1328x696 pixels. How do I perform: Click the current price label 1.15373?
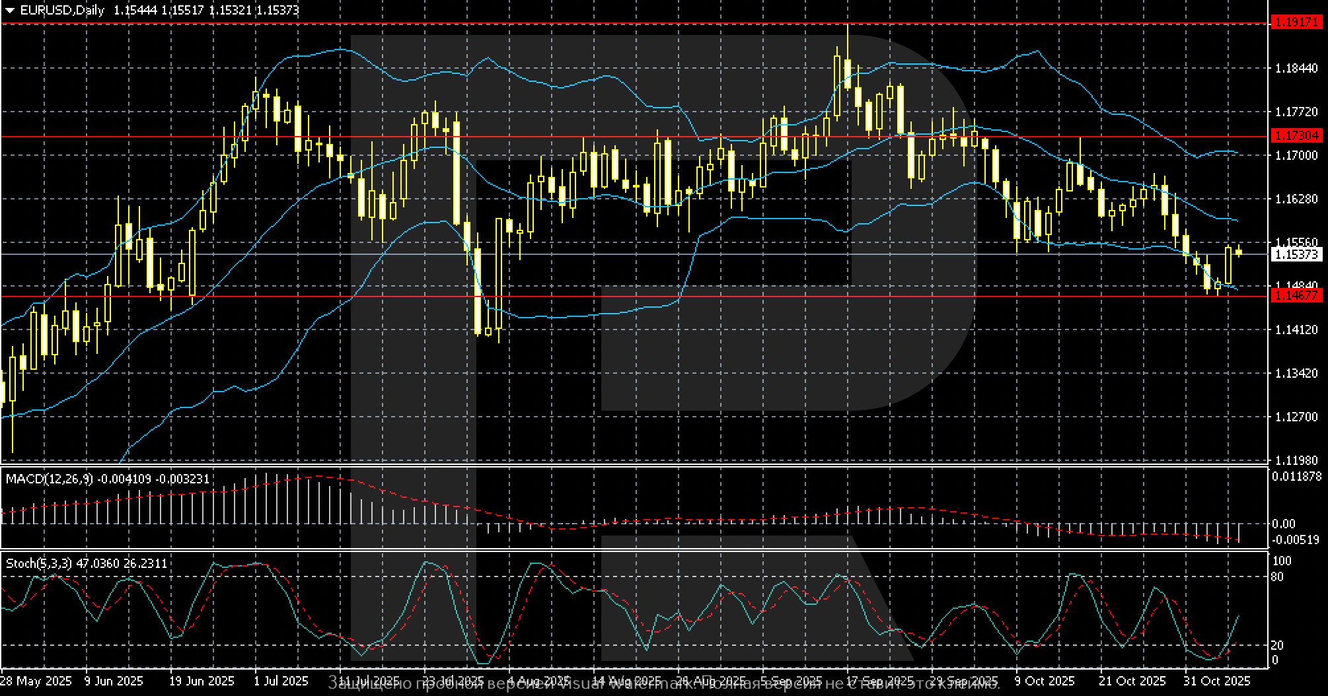[1295, 254]
